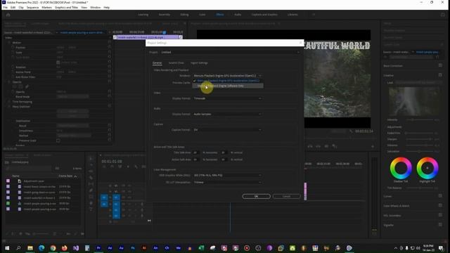Viewport: 450px width, 253px height.
Task: Click the Title Safe Area horizontal field
Action: [195, 153]
